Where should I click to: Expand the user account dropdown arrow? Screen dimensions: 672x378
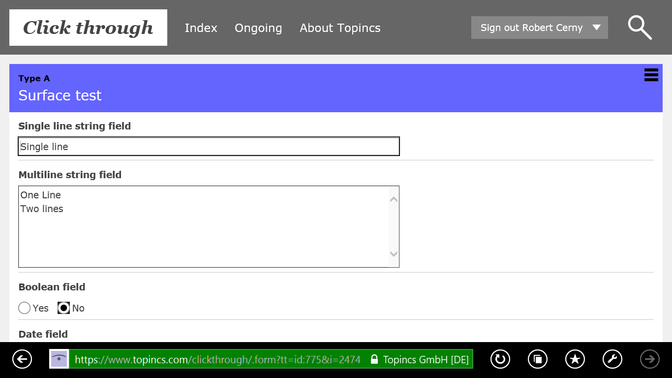pos(596,28)
